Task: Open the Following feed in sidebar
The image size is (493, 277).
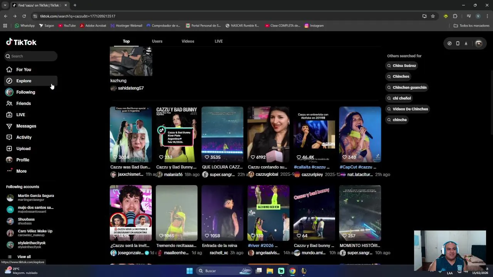Action: 25,92
